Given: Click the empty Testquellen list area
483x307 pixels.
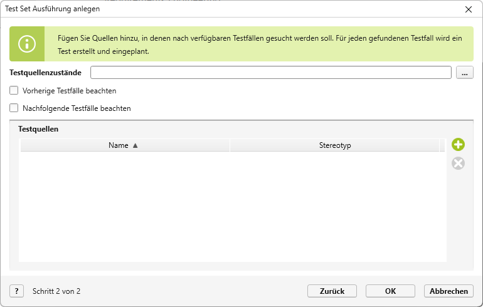Looking at the screenshot, I should pos(232,207).
